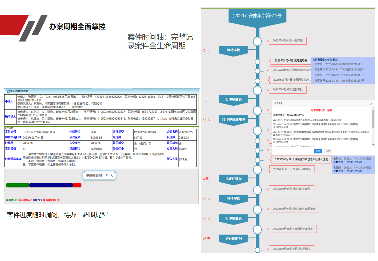Click the 案件详情和流程图 window title icon
378x261 pixels.
(x=8, y=91)
